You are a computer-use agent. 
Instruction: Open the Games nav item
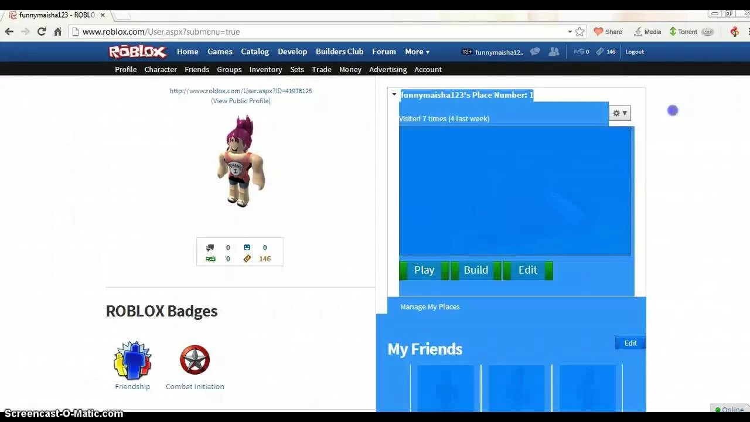pyautogui.click(x=220, y=52)
